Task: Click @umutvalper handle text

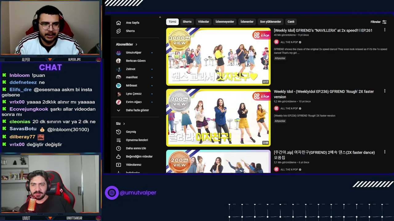Action: (138, 193)
